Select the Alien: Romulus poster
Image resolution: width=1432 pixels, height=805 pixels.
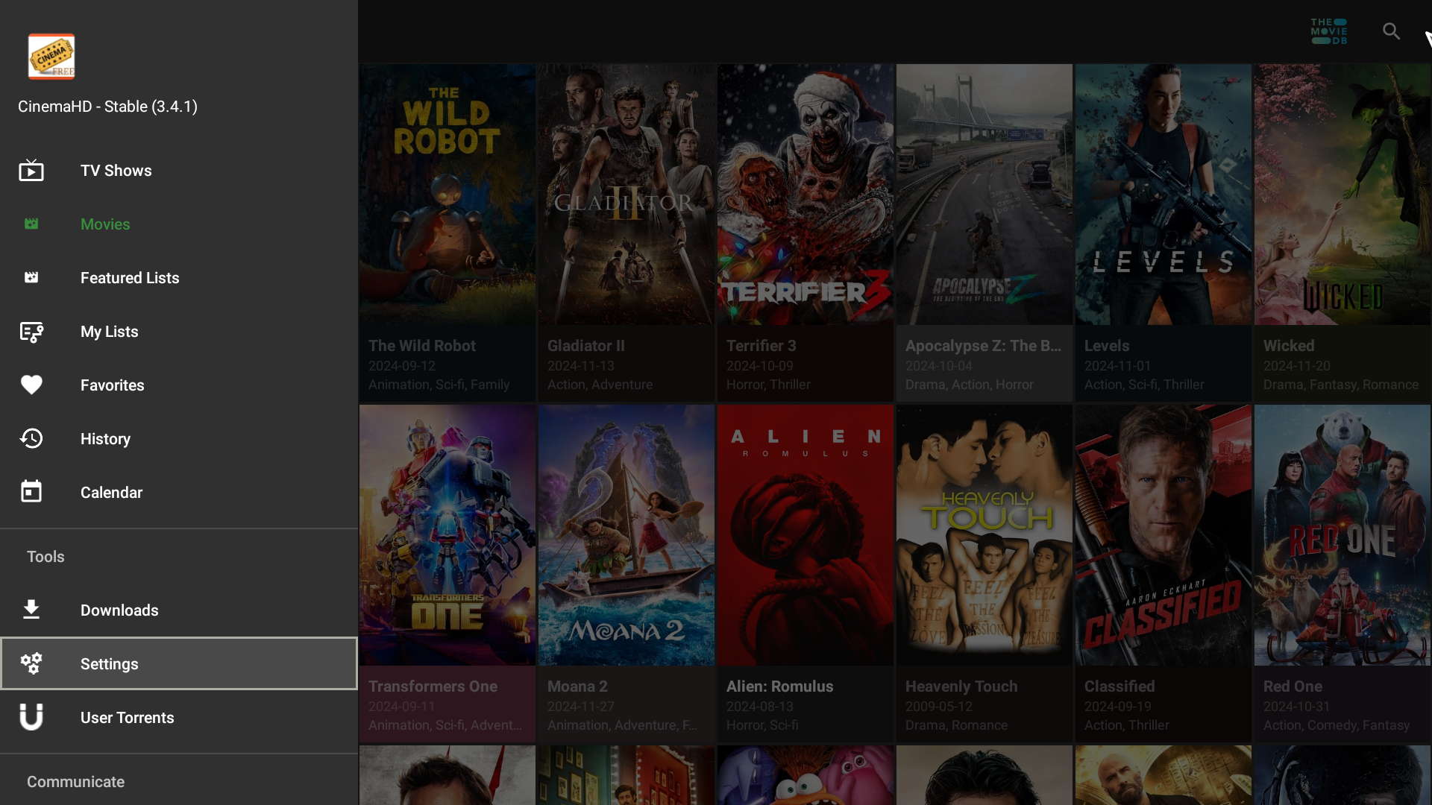(805, 535)
